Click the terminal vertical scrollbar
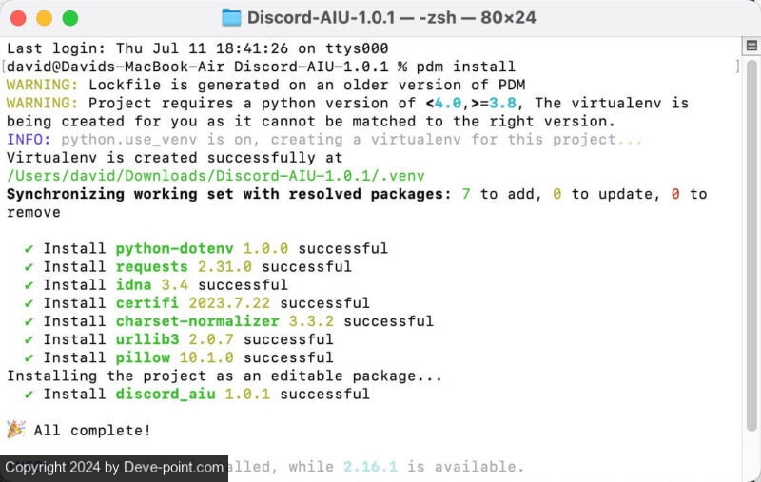Screen dimensions: 761x482 pyautogui.click(x=751, y=257)
